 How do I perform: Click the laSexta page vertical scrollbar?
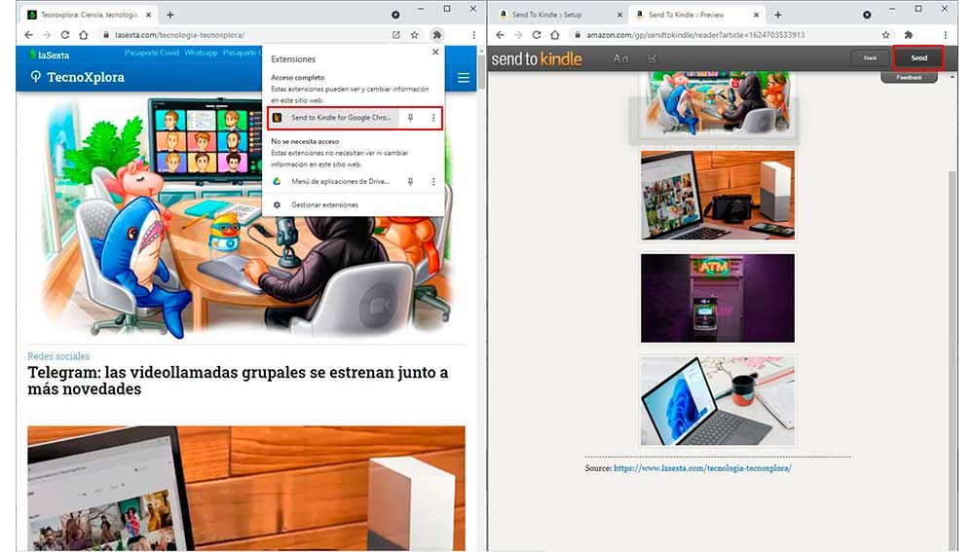[481, 71]
